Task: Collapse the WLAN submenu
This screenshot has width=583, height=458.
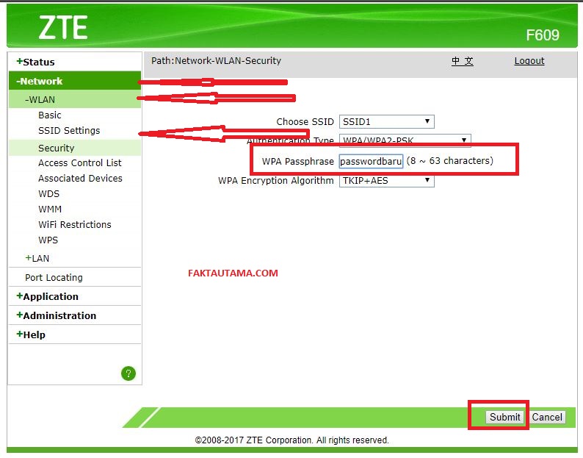Action: [x=40, y=100]
